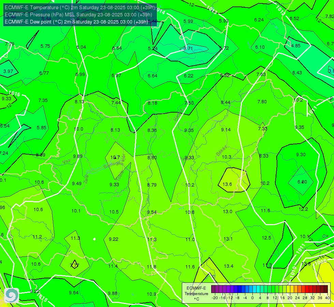
Task: Click the 9.64 temperature value
Action: point(74,293)
